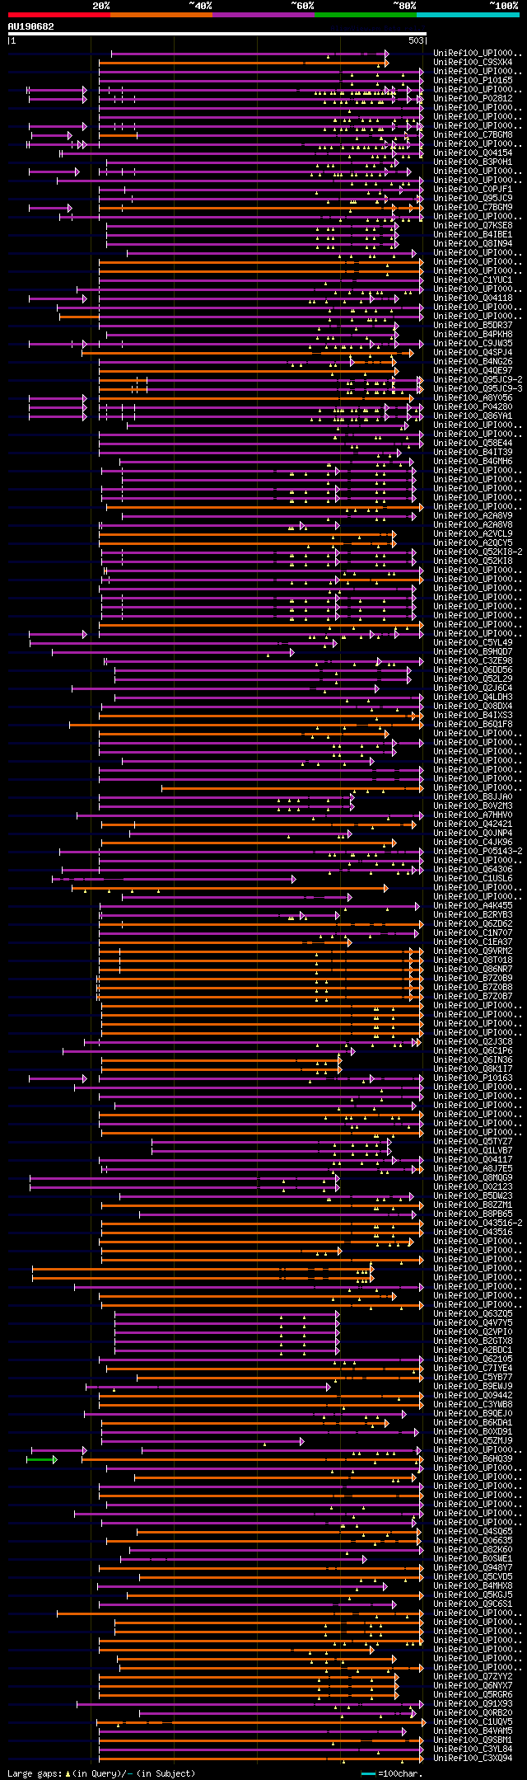
Task: Click the UniRef100_Q7ZYY2 label
Action: 473,1676
